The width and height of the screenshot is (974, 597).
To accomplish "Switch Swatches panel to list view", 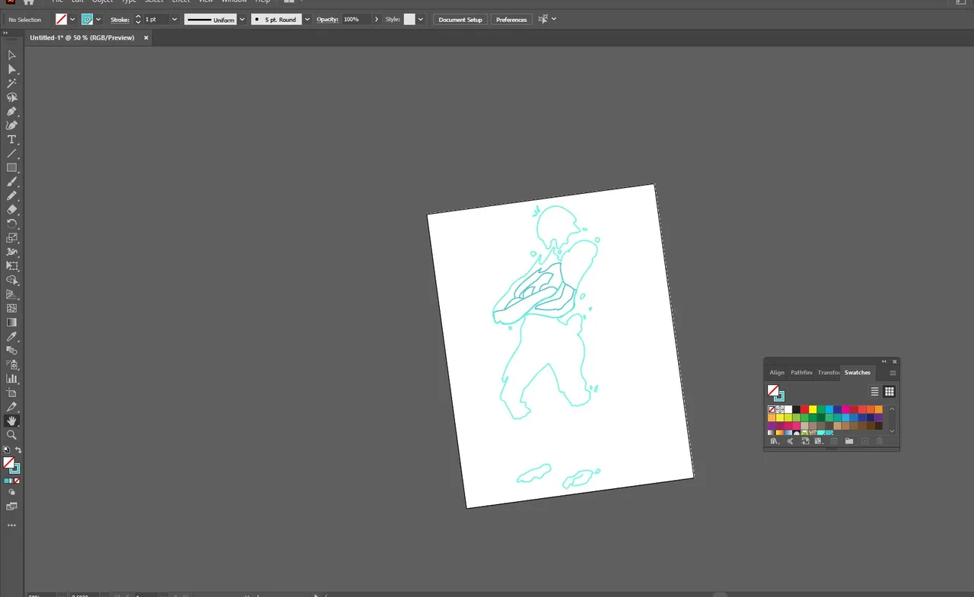I will pos(875,392).
